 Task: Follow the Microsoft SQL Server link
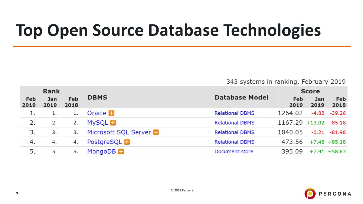pyautogui.click(x=119, y=132)
